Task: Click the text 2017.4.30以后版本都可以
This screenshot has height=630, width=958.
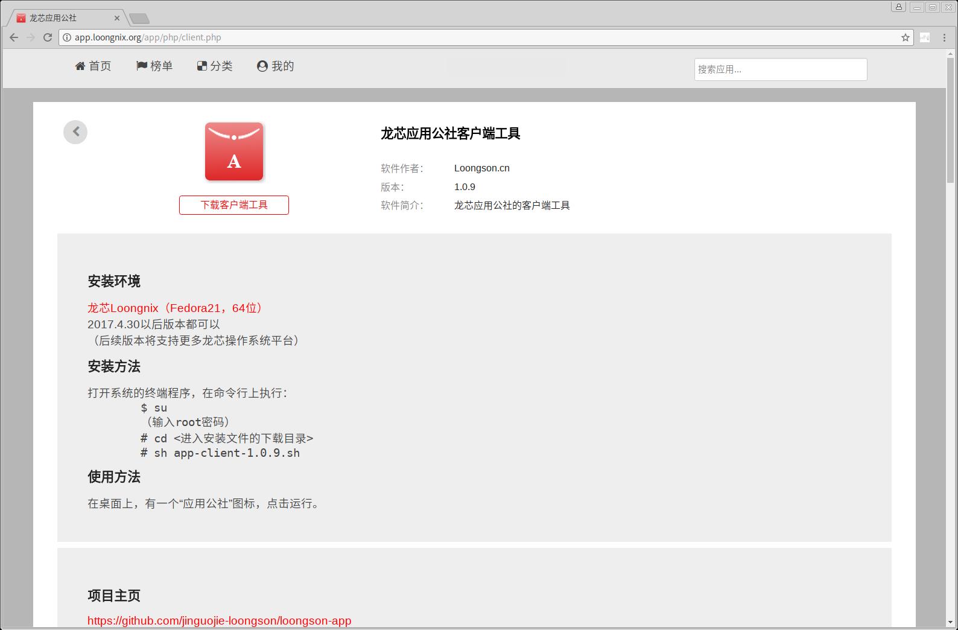Action: point(154,325)
